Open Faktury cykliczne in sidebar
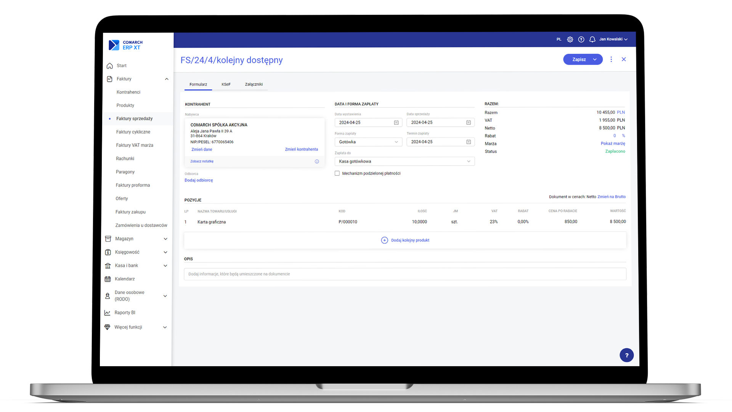 (x=133, y=132)
